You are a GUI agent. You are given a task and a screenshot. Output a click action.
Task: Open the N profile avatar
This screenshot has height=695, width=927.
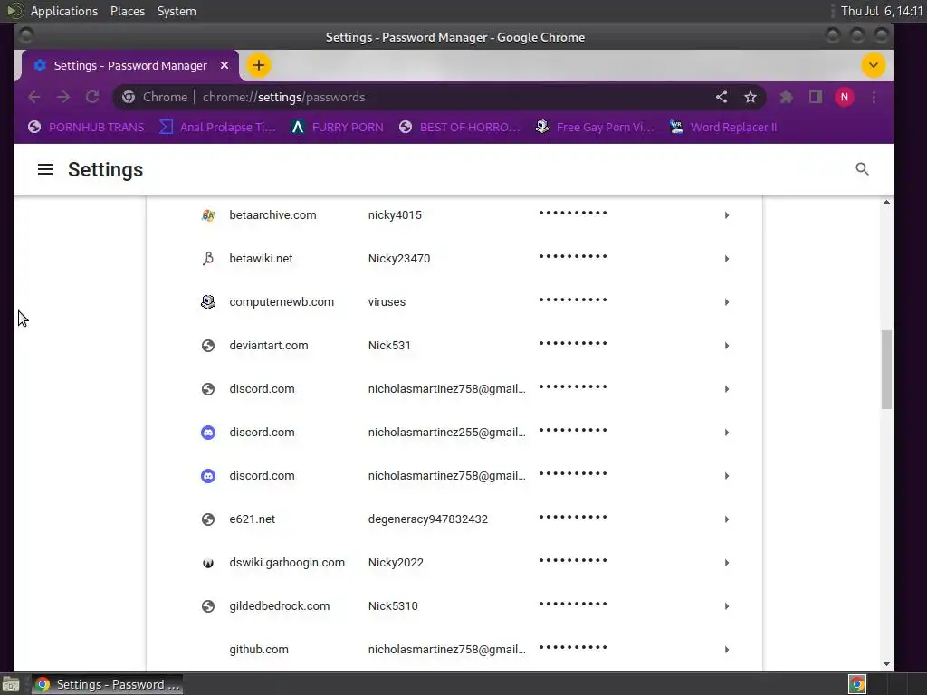[845, 97]
